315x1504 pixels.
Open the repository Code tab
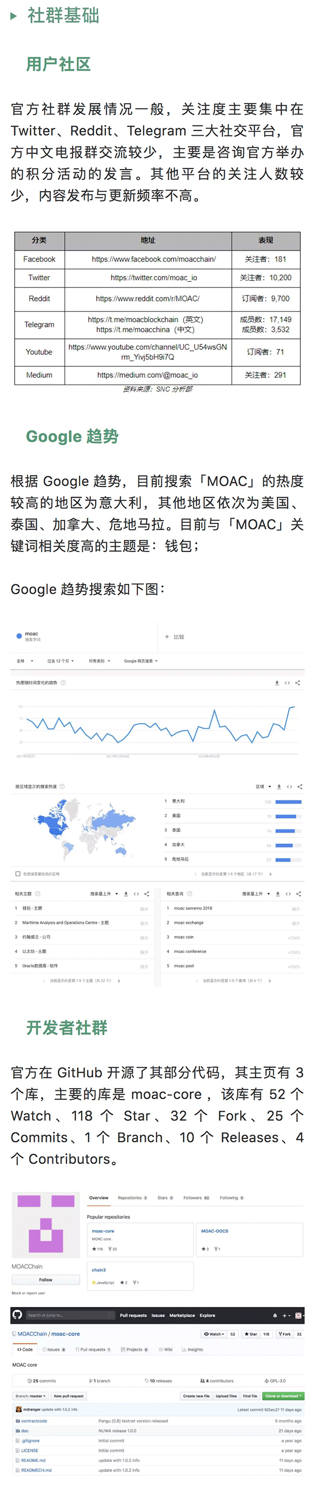coord(25,1350)
